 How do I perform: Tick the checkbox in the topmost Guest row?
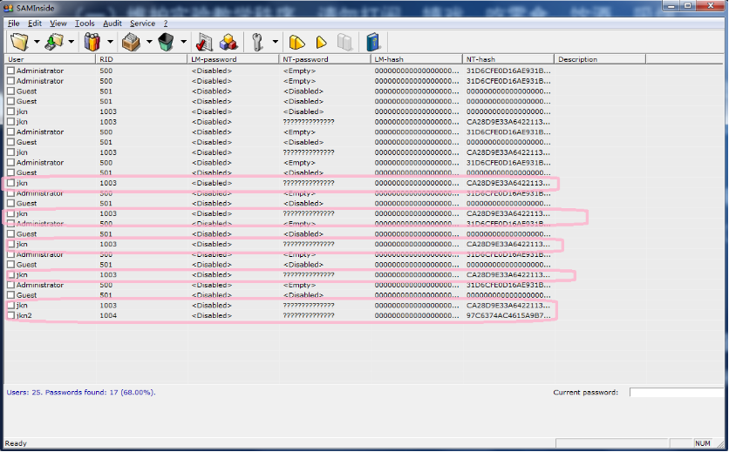10,91
